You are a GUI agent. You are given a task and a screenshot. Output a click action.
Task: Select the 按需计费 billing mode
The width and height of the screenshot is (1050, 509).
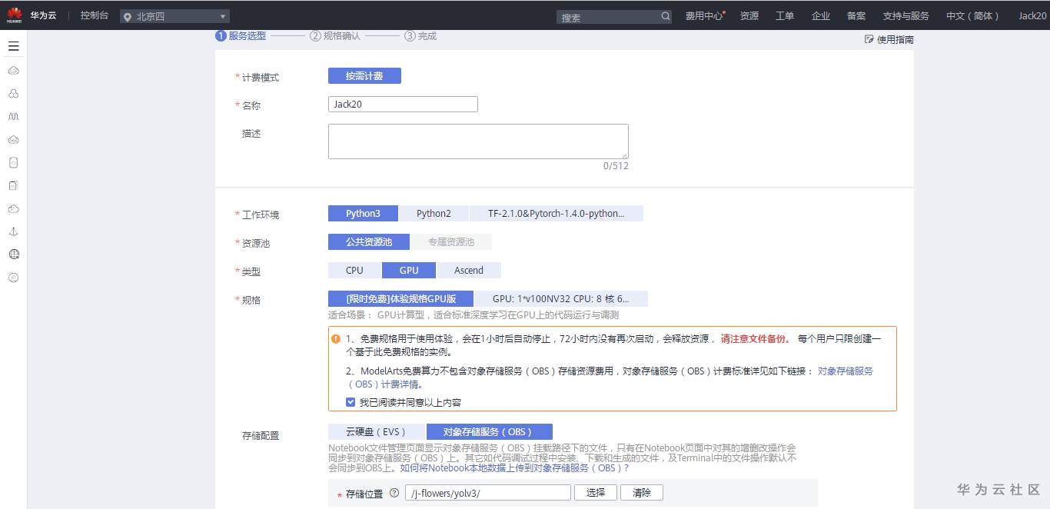[x=364, y=76]
